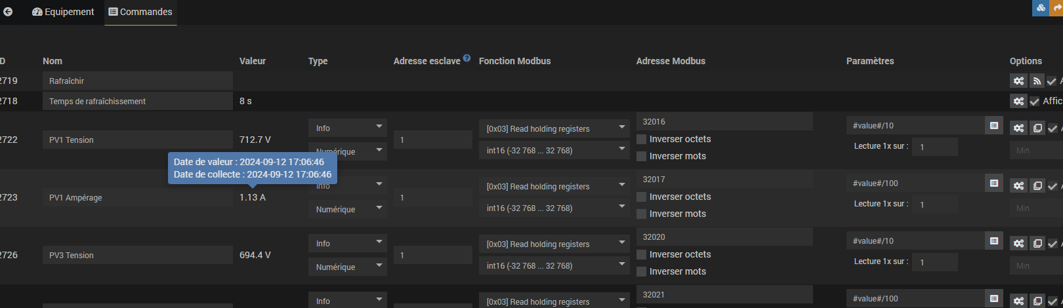Expand Read holding registers dropdown for PV1 Ampérage
This screenshot has width=1063, height=308.
point(554,186)
